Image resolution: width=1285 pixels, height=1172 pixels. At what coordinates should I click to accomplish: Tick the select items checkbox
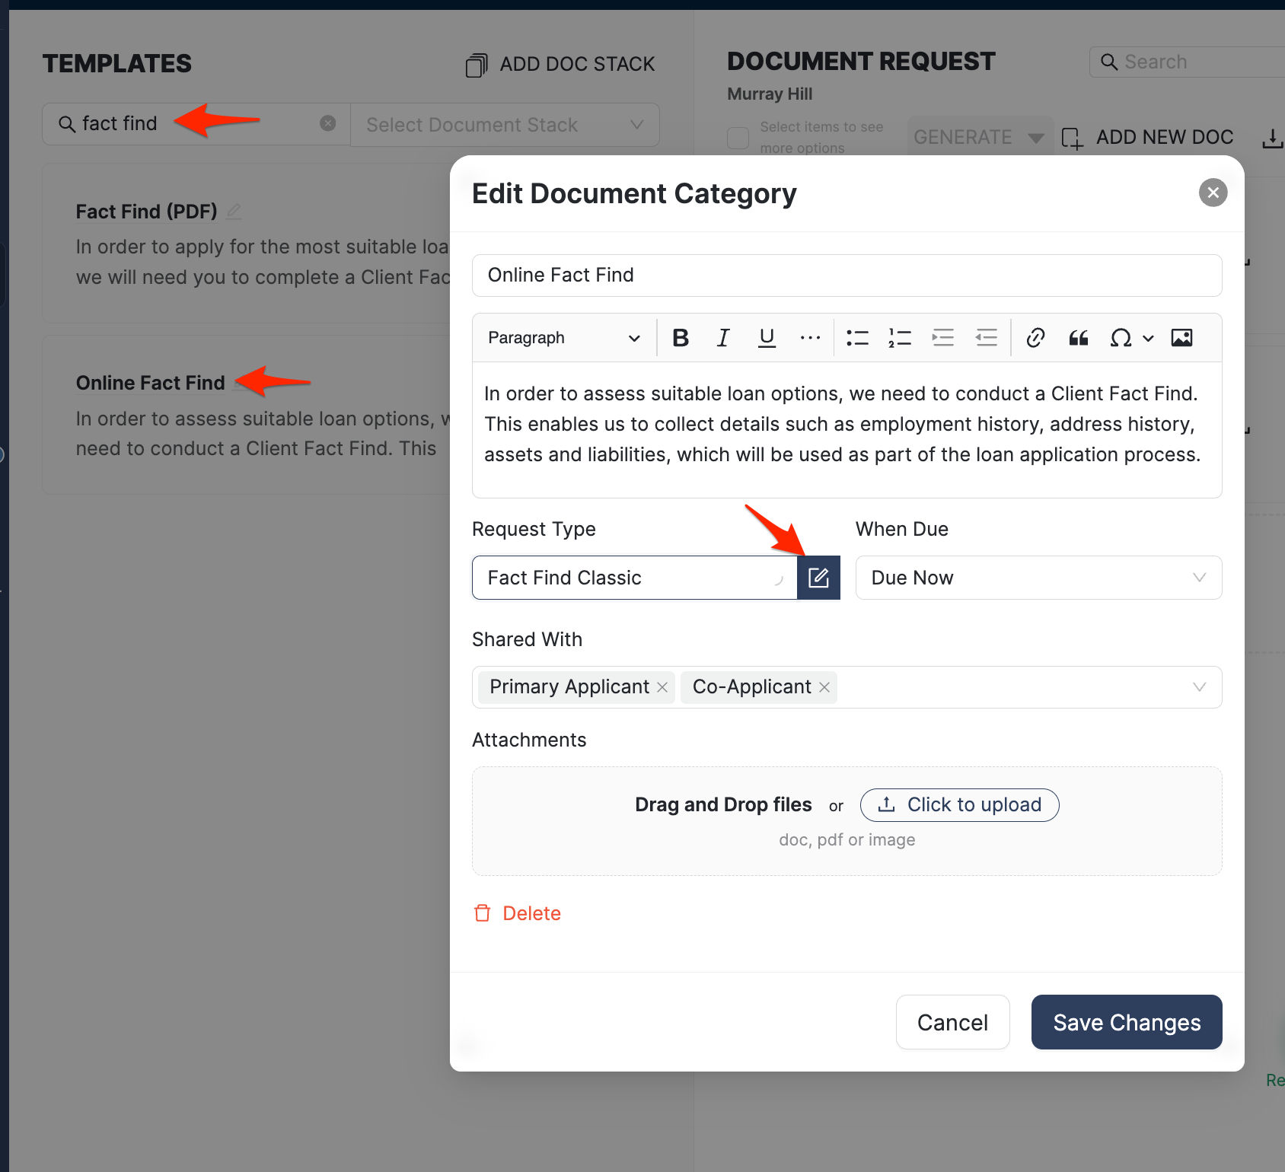(x=738, y=138)
